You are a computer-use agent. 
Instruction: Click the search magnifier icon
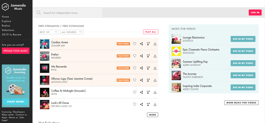coord(39,13)
